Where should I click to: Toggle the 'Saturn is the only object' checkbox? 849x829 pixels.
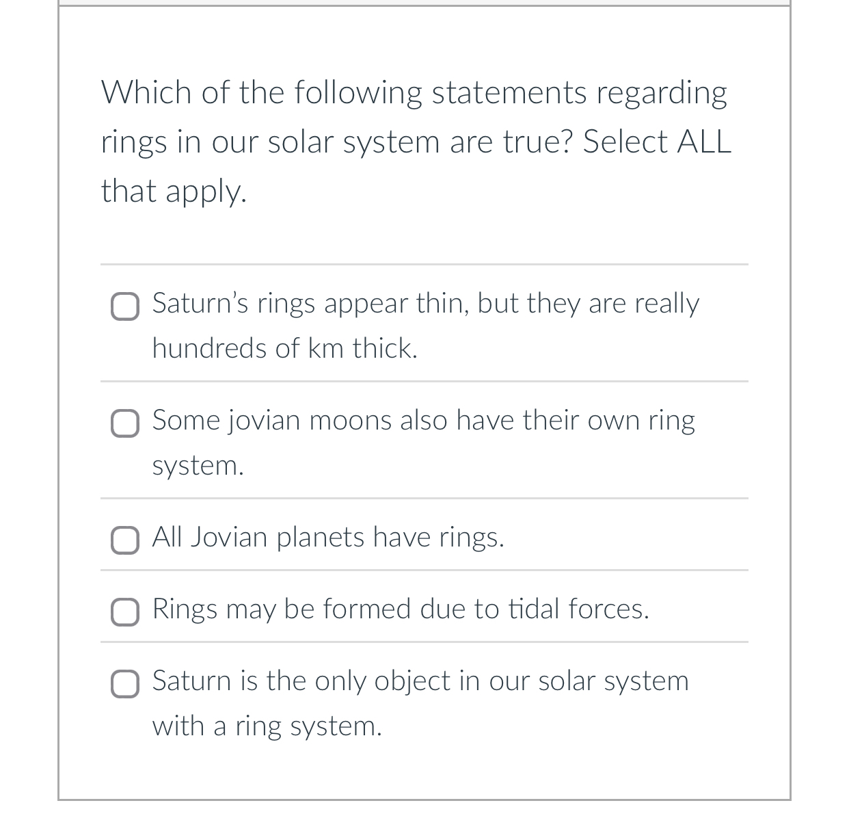point(125,685)
